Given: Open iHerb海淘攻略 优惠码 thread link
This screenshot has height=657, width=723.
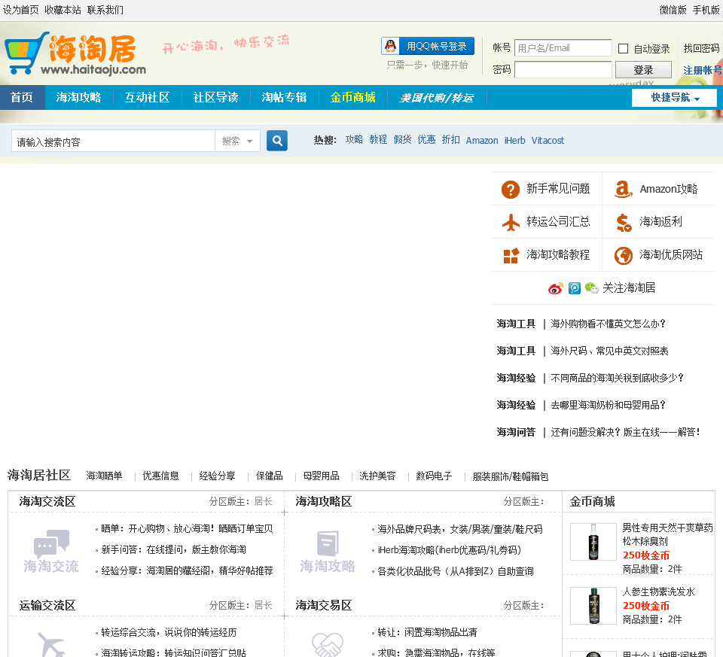Looking at the screenshot, I should pos(449,550).
